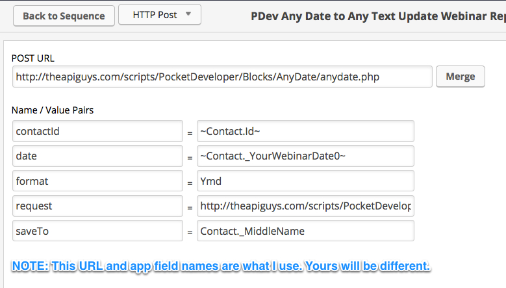Select the date name field
The width and height of the screenshot is (506, 288).
coord(97,156)
